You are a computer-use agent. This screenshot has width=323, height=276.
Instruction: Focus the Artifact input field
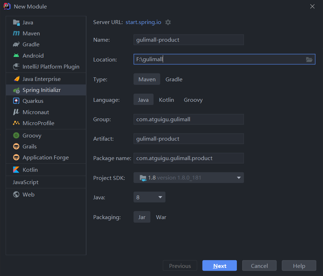click(x=189, y=139)
